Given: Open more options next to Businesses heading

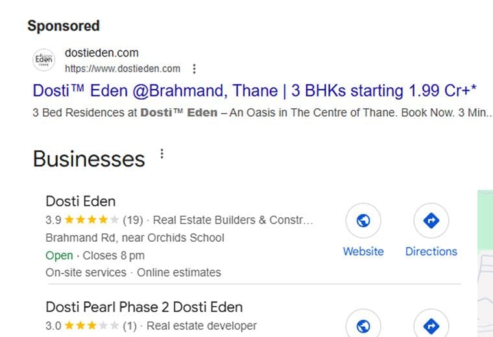Looking at the screenshot, I should 162,154.
